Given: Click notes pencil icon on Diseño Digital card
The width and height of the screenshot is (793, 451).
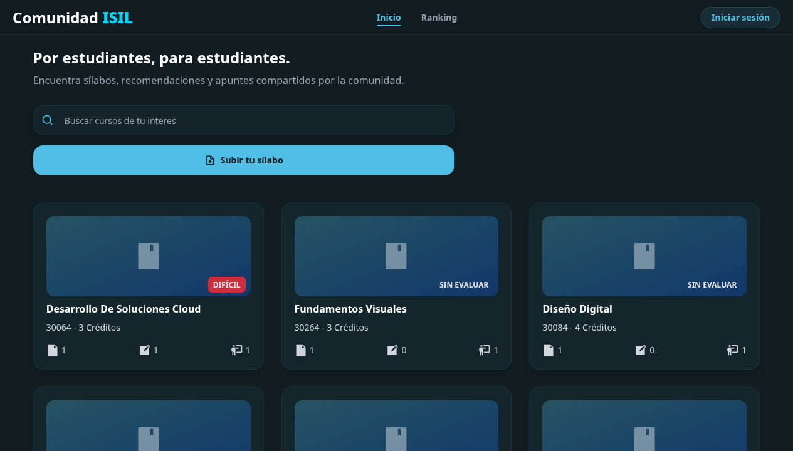Looking at the screenshot, I should (x=641, y=350).
